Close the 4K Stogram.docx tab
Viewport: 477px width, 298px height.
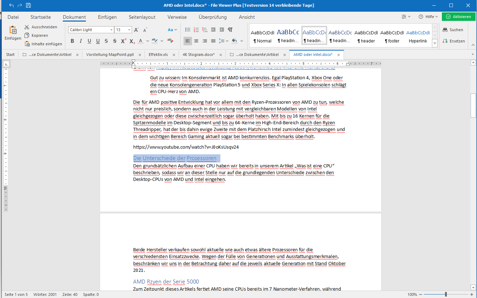tap(221, 55)
